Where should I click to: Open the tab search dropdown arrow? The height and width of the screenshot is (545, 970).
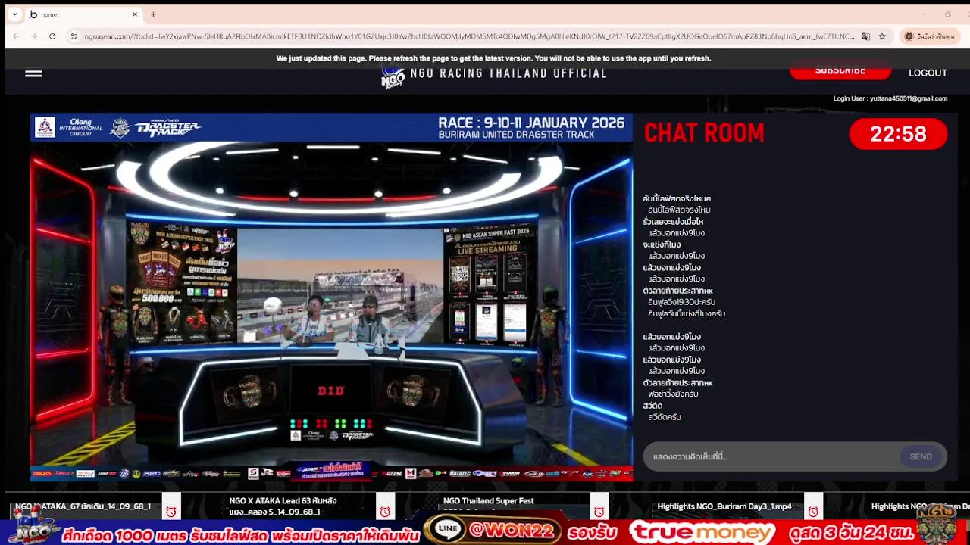pos(14,14)
